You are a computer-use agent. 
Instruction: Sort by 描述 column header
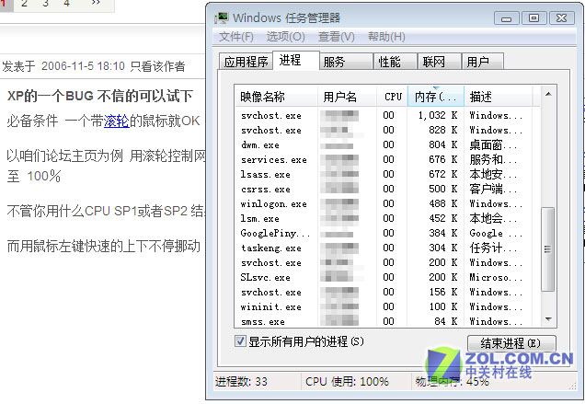[x=499, y=97]
